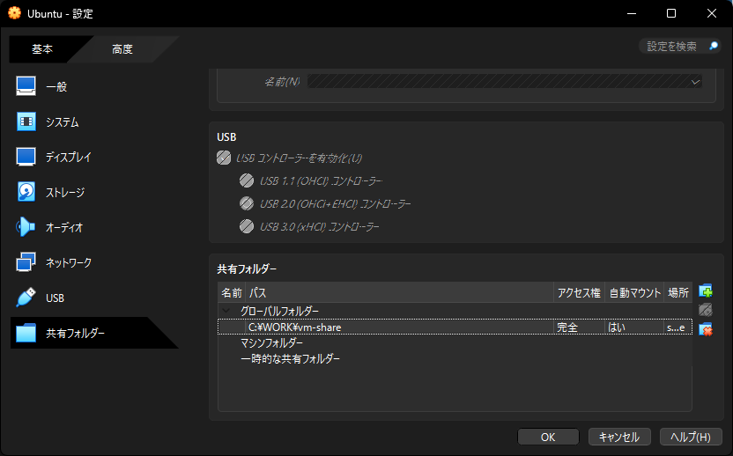733x456 pixels.
Task: Click the キャンセル button
Action: [x=618, y=437]
